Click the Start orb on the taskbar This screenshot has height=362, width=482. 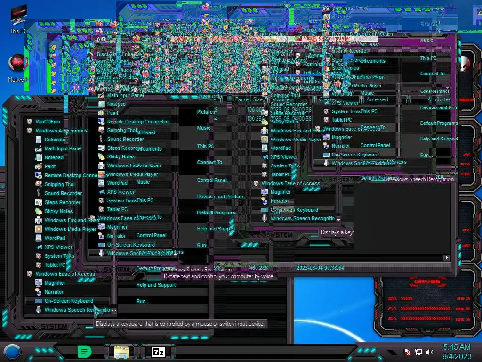(x=12, y=352)
